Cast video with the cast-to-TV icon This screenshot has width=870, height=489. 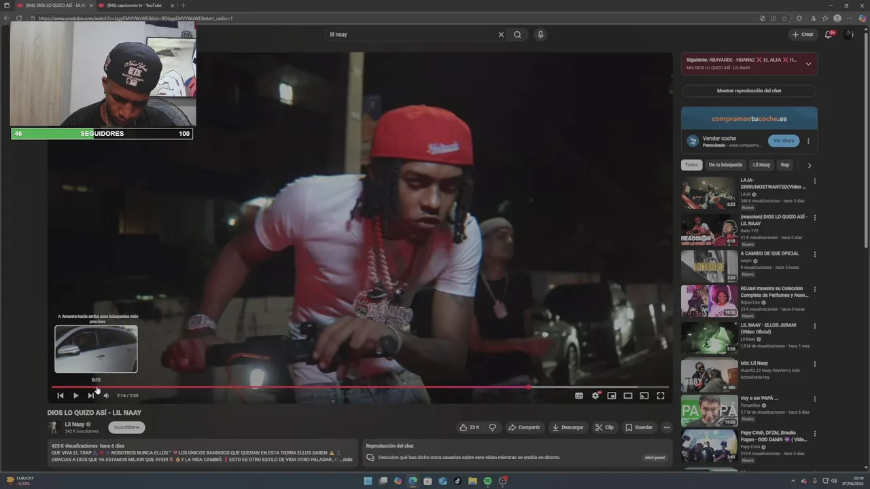(644, 395)
